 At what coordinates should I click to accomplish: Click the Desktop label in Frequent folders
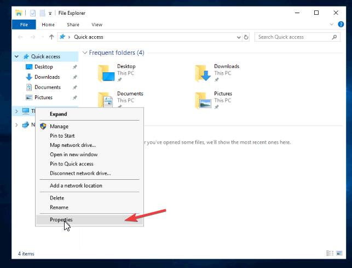pos(126,66)
